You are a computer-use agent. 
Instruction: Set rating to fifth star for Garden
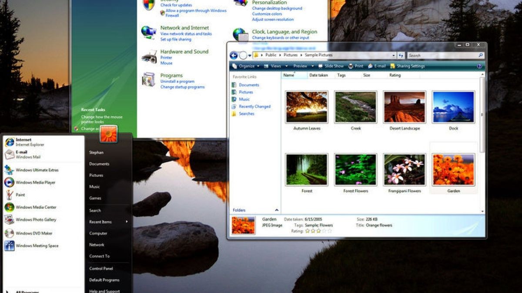(x=329, y=231)
